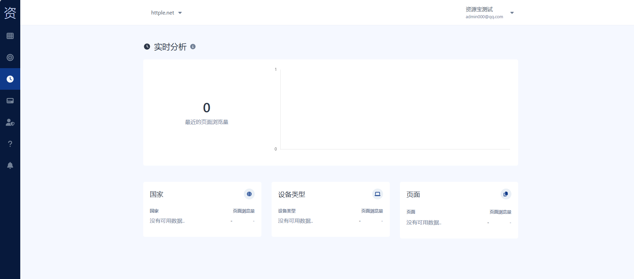This screenshot has height=279, width=634.
Task: Open the help question mark icon
Action: click(x=10, y=144)
